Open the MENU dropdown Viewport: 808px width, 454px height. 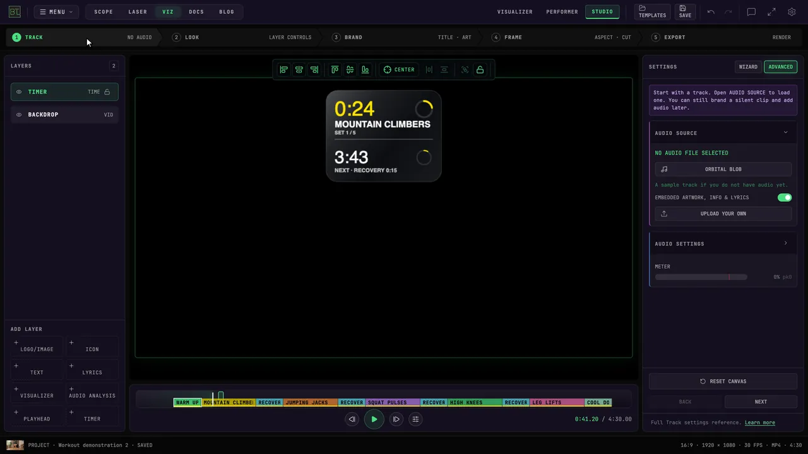[x=56, y=12]
